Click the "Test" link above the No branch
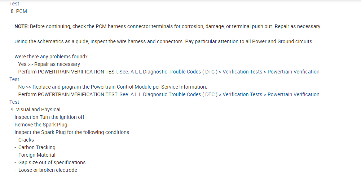 tap(14, 79)
